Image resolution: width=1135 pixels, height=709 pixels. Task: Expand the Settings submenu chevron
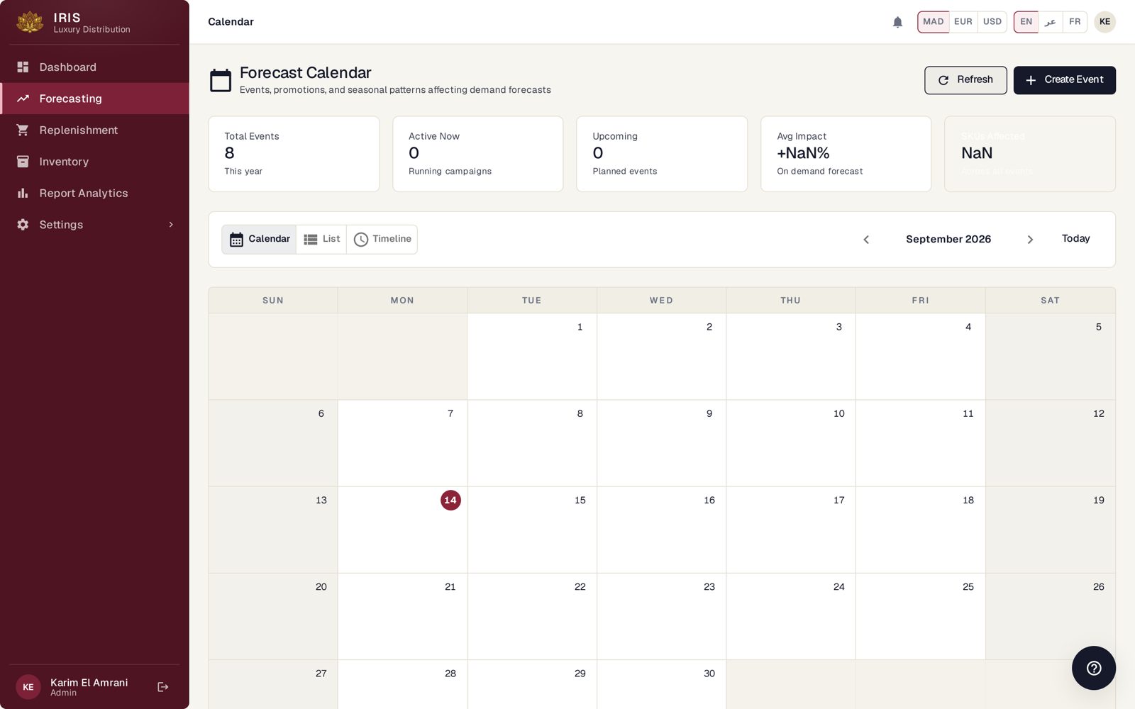click(171, 224)
